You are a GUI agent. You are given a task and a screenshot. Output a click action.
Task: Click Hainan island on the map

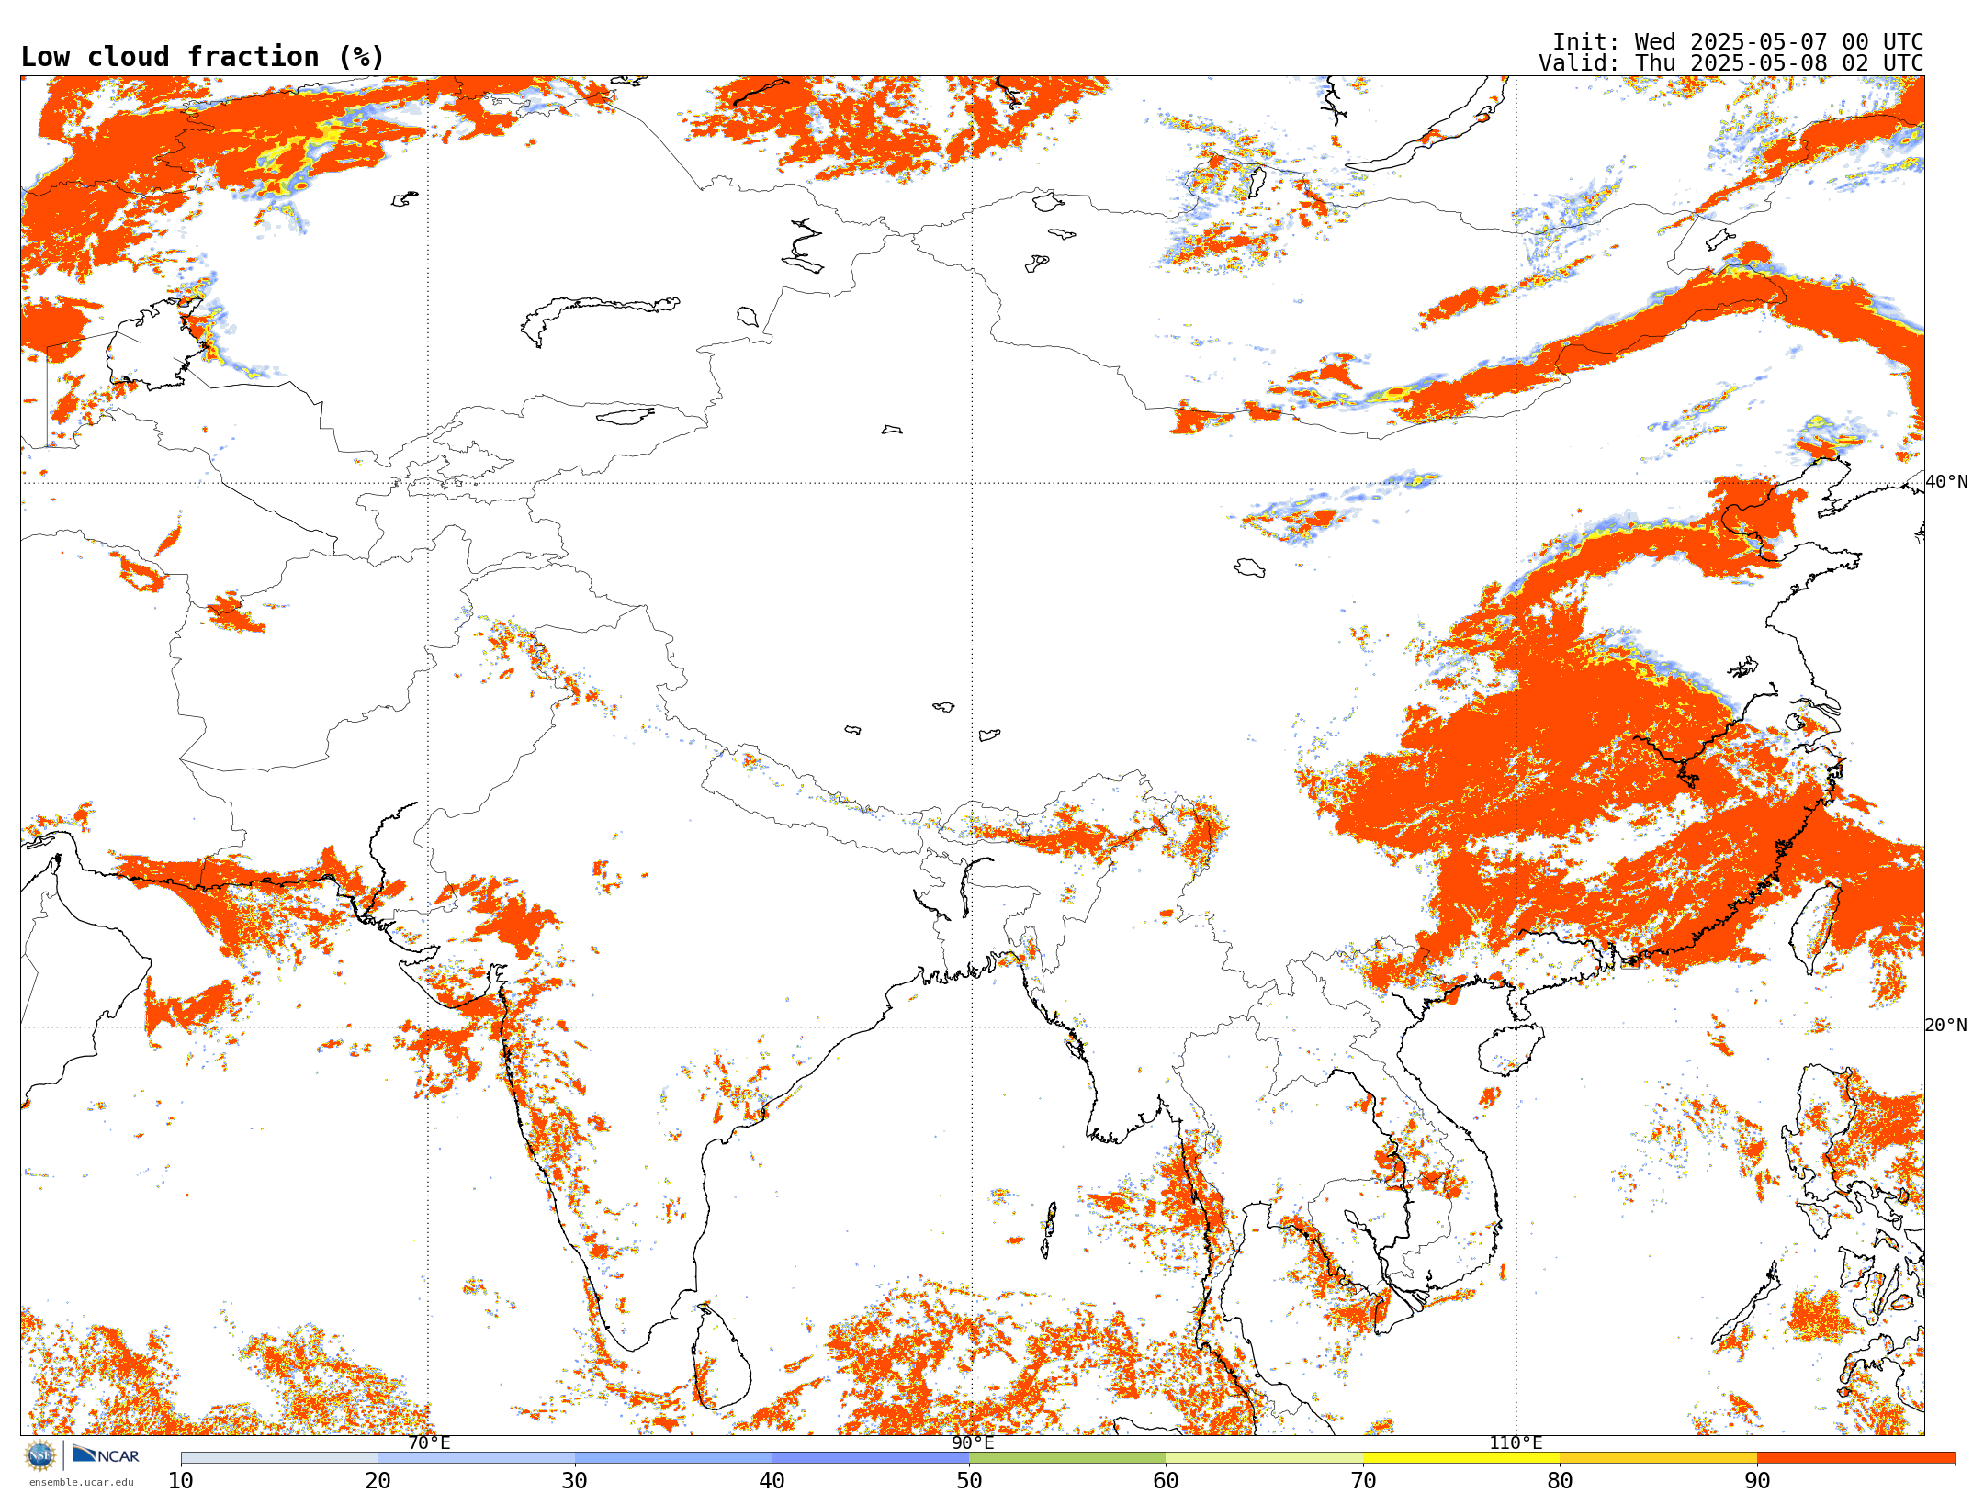tap(1511, 1050)
